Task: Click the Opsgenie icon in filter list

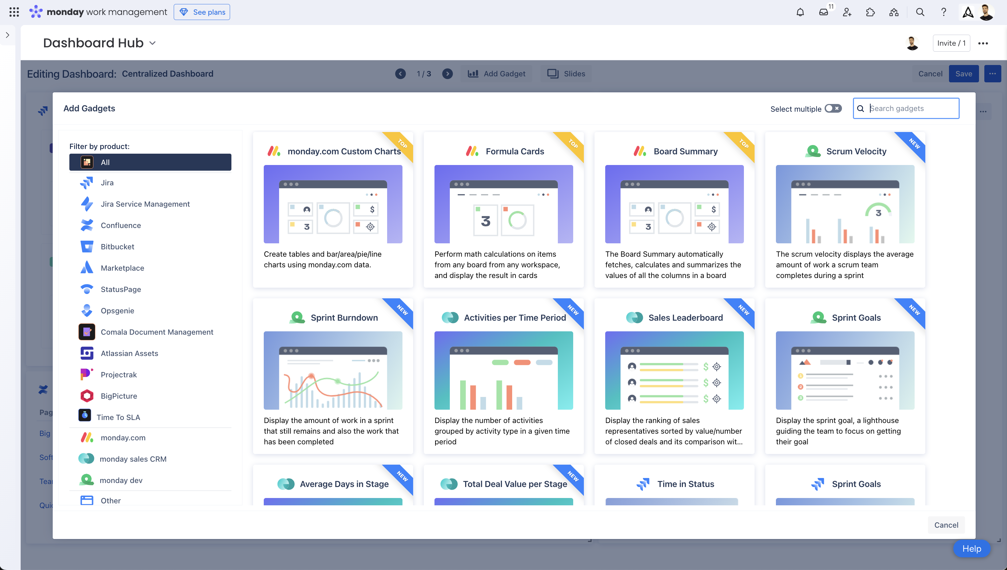Action: [87, 310]
